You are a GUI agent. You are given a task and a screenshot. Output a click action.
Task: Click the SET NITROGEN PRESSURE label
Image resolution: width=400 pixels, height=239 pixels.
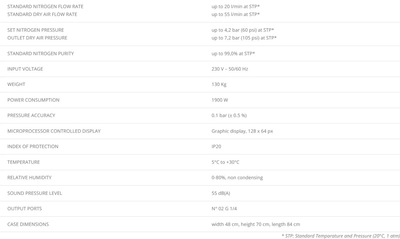35,30
